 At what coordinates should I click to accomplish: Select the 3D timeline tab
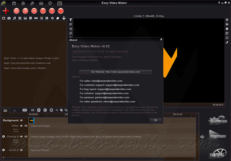[15, 110]
